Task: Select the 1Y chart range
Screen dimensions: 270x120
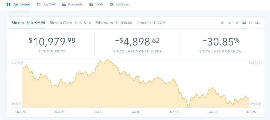Action: click(x=250, y=23)
